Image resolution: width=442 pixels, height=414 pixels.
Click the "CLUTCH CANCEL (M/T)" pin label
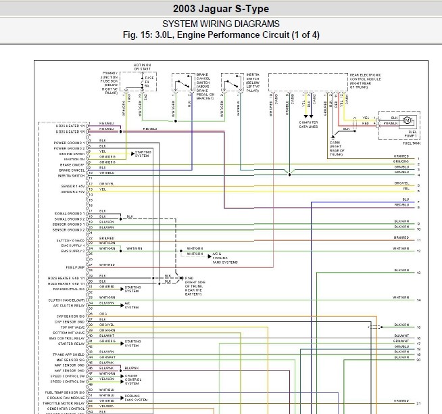tap(66, 300)
